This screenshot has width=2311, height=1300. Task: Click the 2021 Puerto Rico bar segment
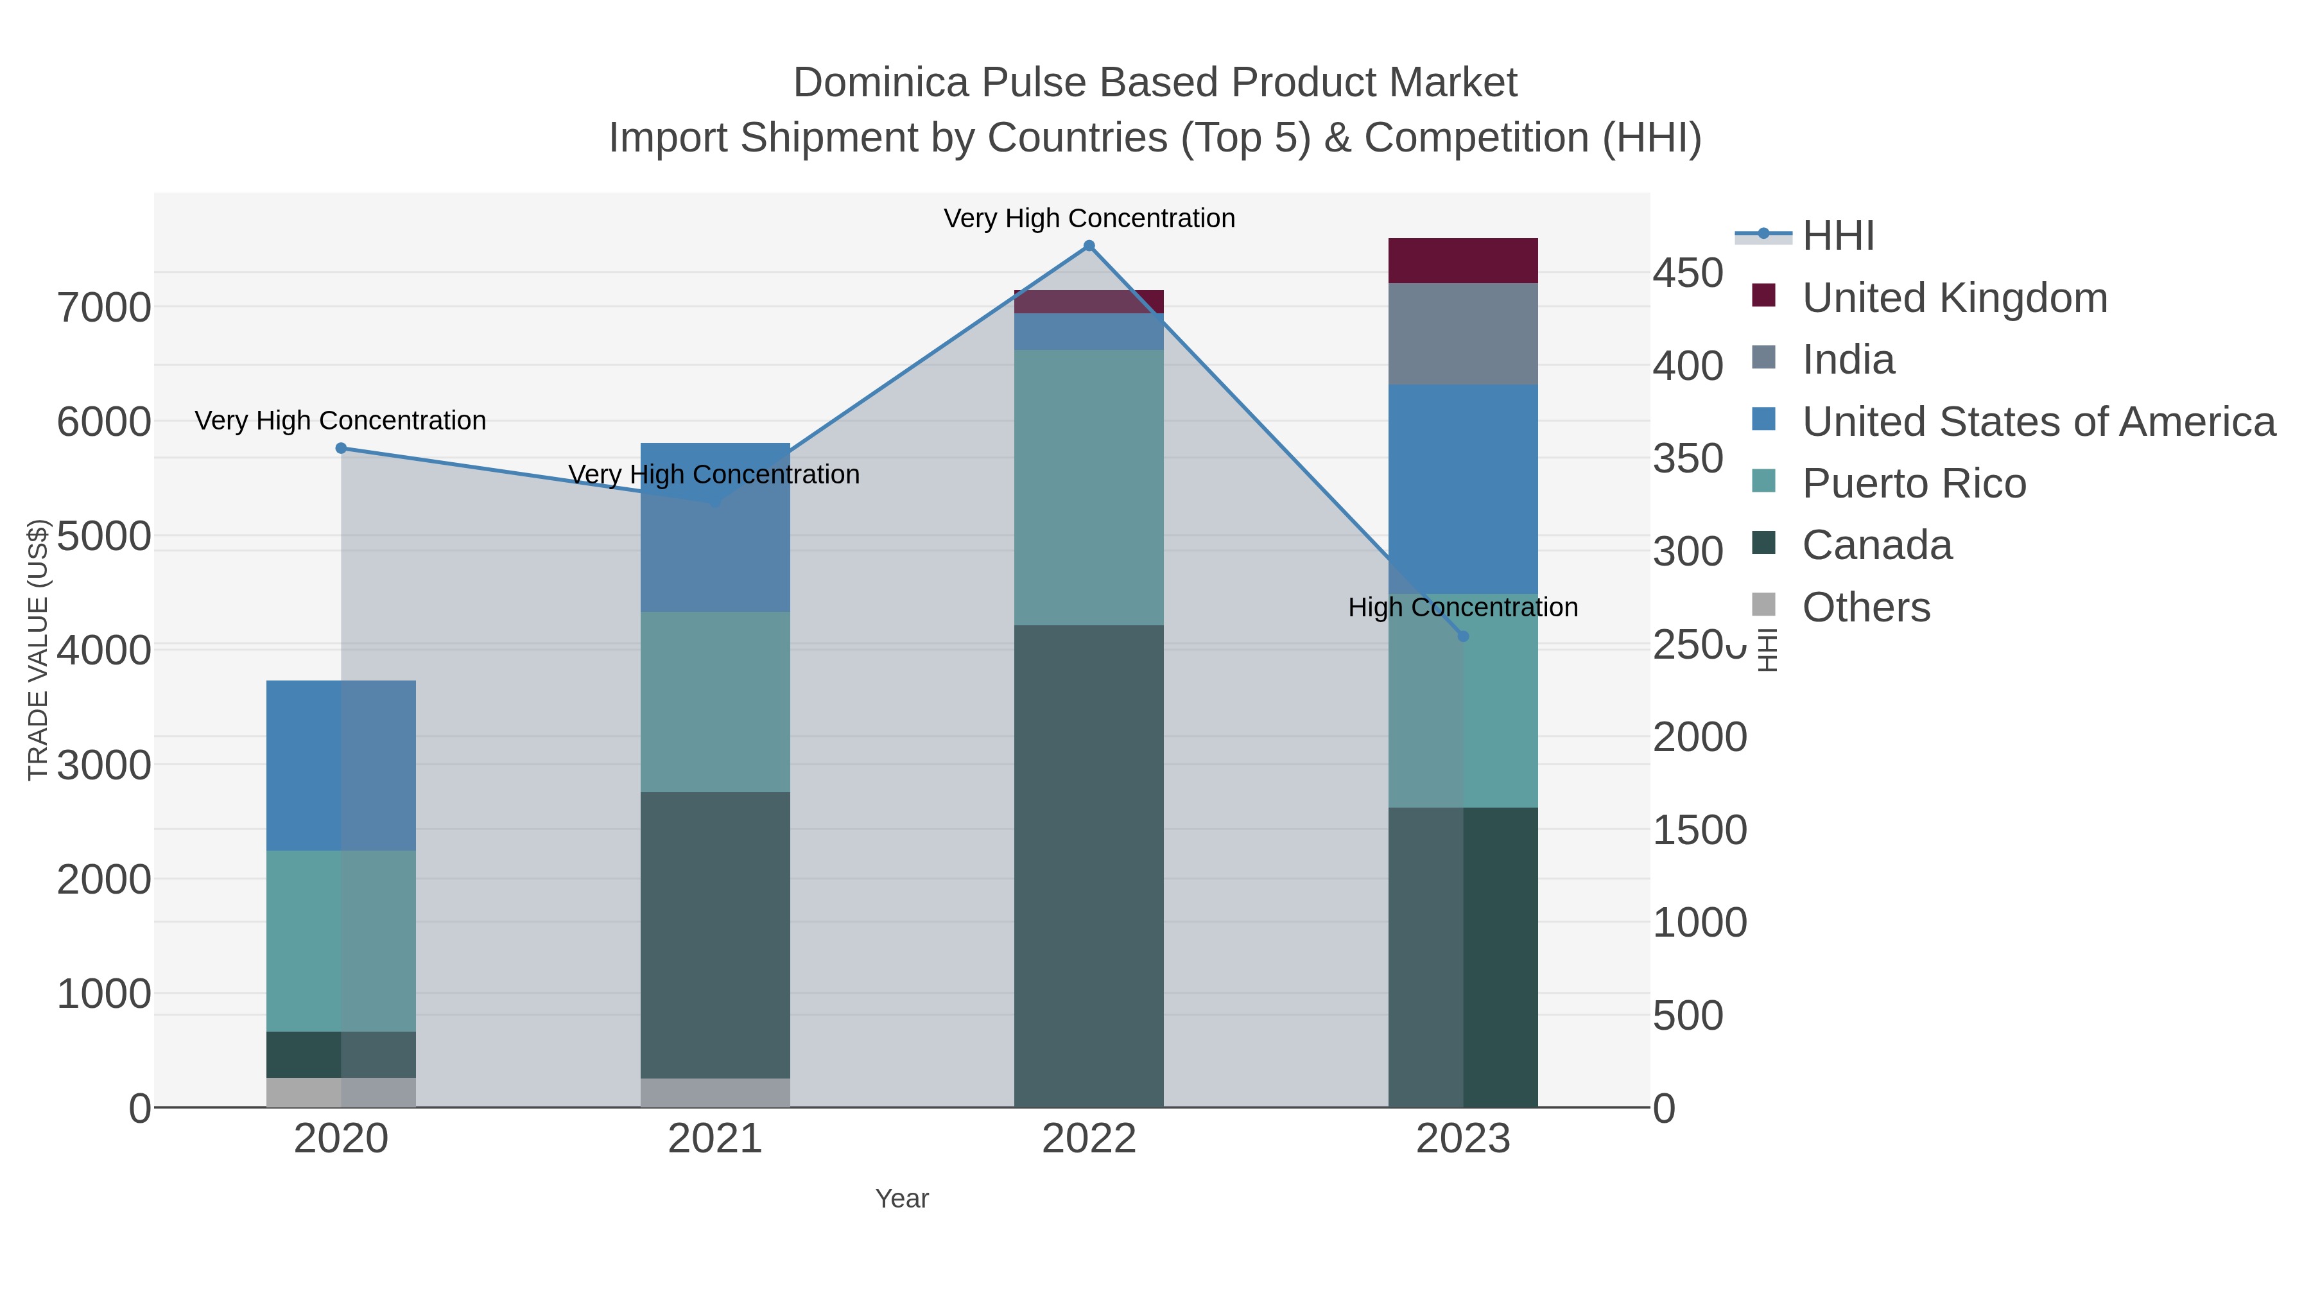pyautogui.click(x=715, y=702)
